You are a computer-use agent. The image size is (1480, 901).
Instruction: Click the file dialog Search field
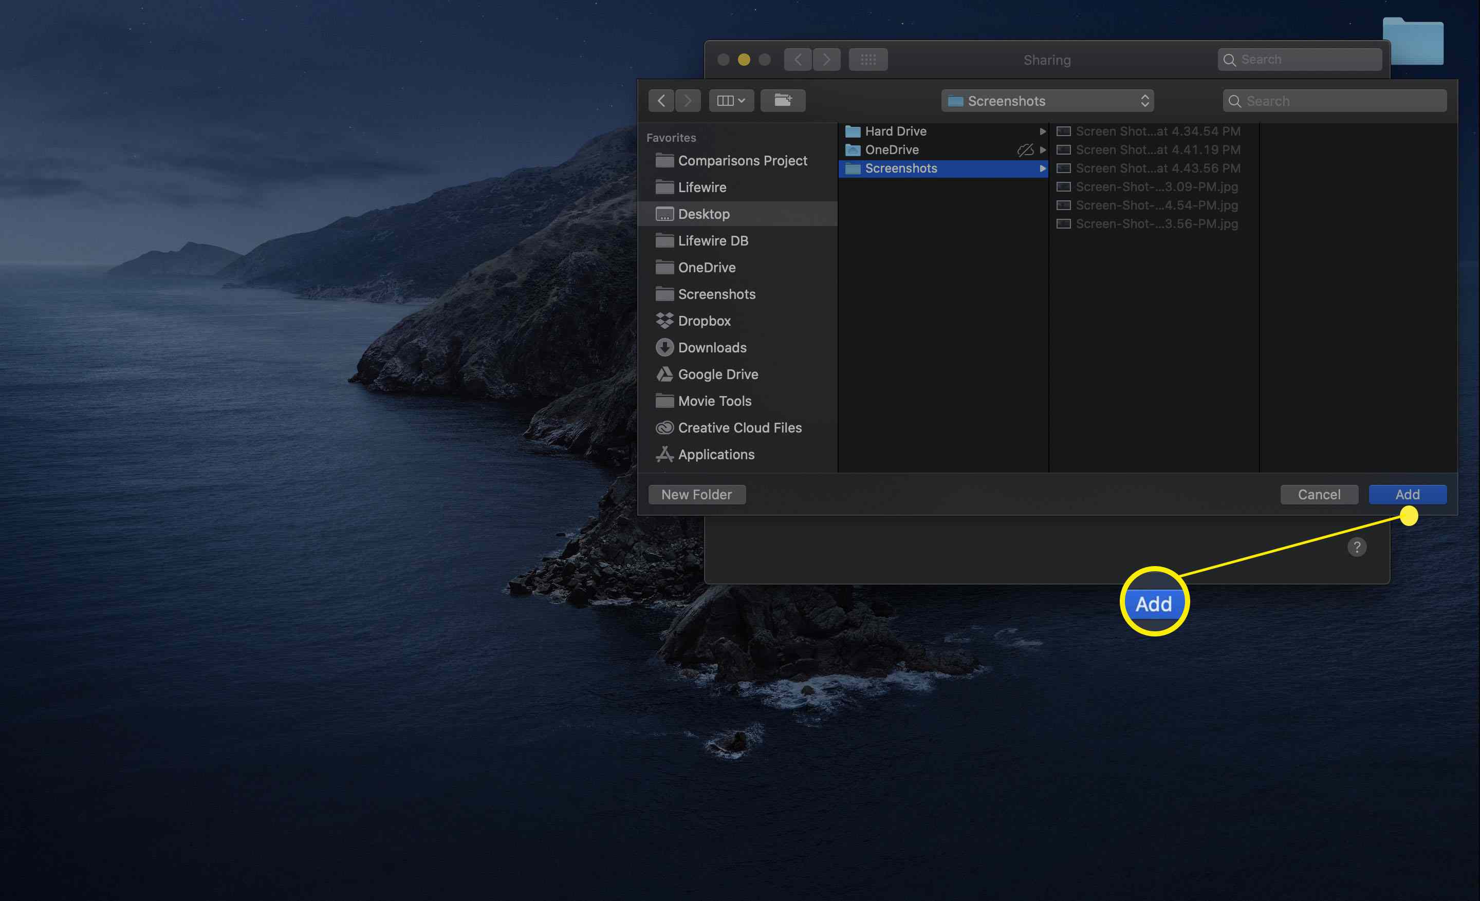(1335, 101)
